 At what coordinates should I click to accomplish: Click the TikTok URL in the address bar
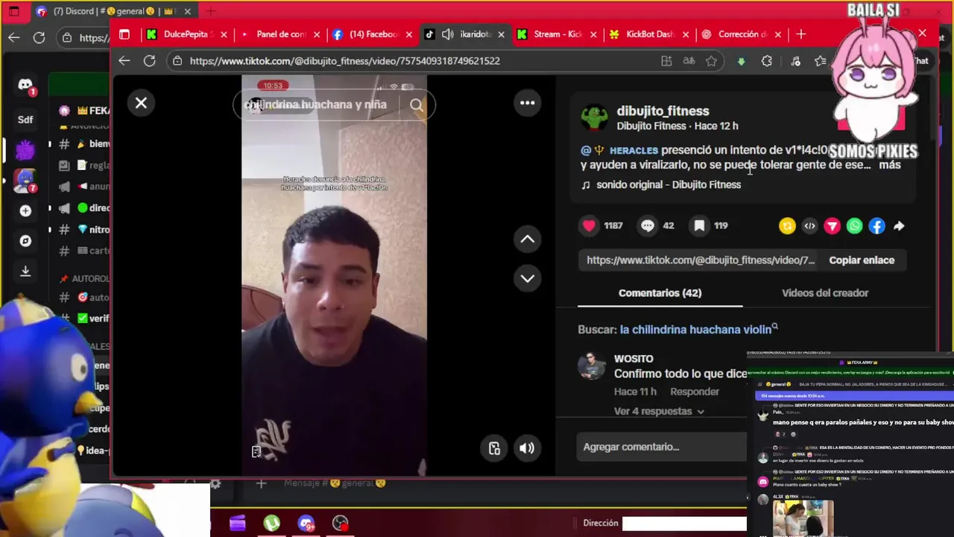[x=344, y=61]
